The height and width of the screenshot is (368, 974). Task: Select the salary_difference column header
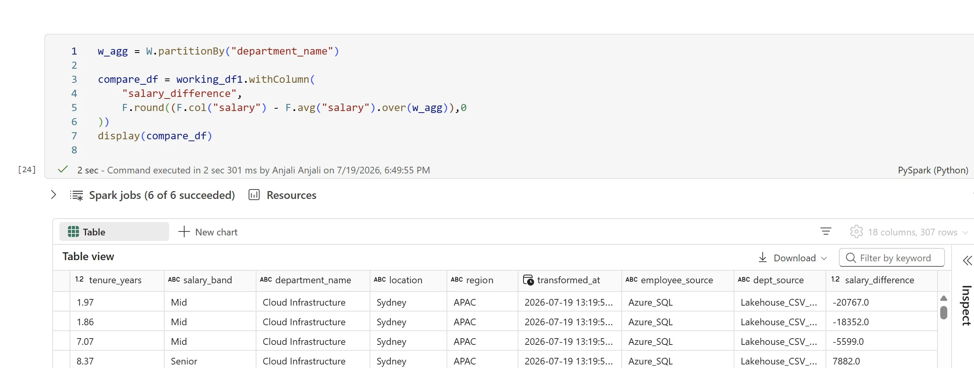point(882,280)
